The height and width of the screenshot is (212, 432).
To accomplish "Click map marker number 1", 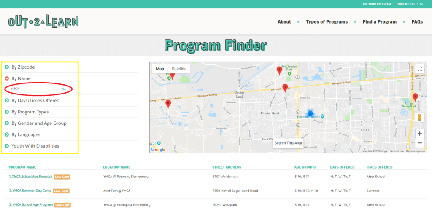I will click(x=285, y=88).
